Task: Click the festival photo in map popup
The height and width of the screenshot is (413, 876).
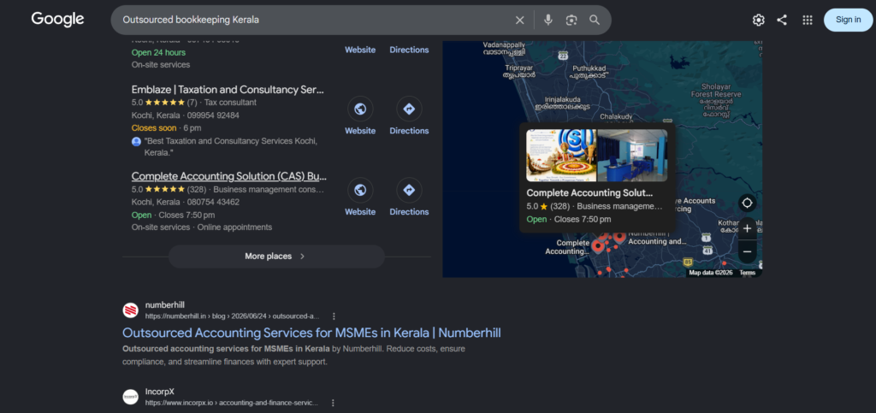Action: click(561, 155)
